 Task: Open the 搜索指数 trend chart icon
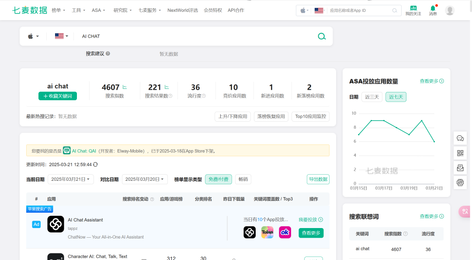[125, 87]
